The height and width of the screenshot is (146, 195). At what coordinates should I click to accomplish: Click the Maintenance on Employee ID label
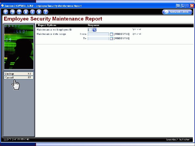54,30
